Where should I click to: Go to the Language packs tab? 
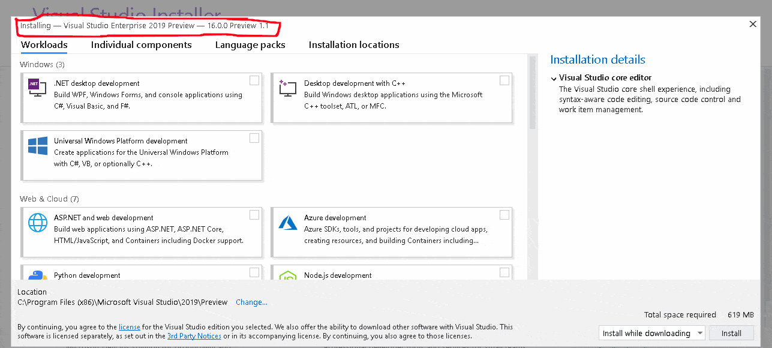pyautogui.click(x=250, y=45)
